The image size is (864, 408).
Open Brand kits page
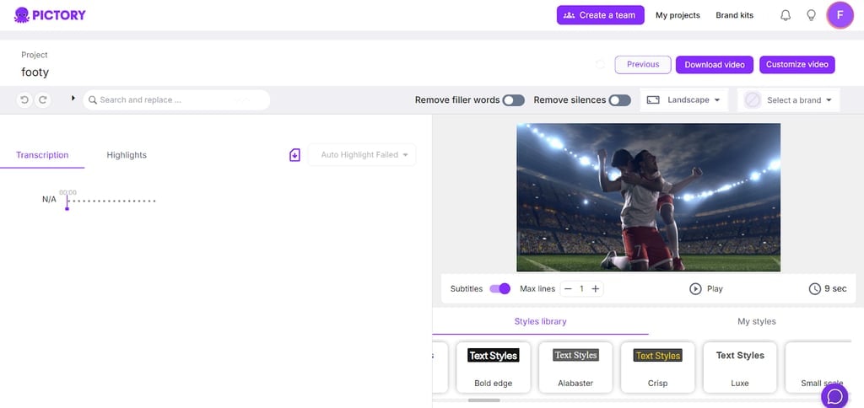(735, 15)
